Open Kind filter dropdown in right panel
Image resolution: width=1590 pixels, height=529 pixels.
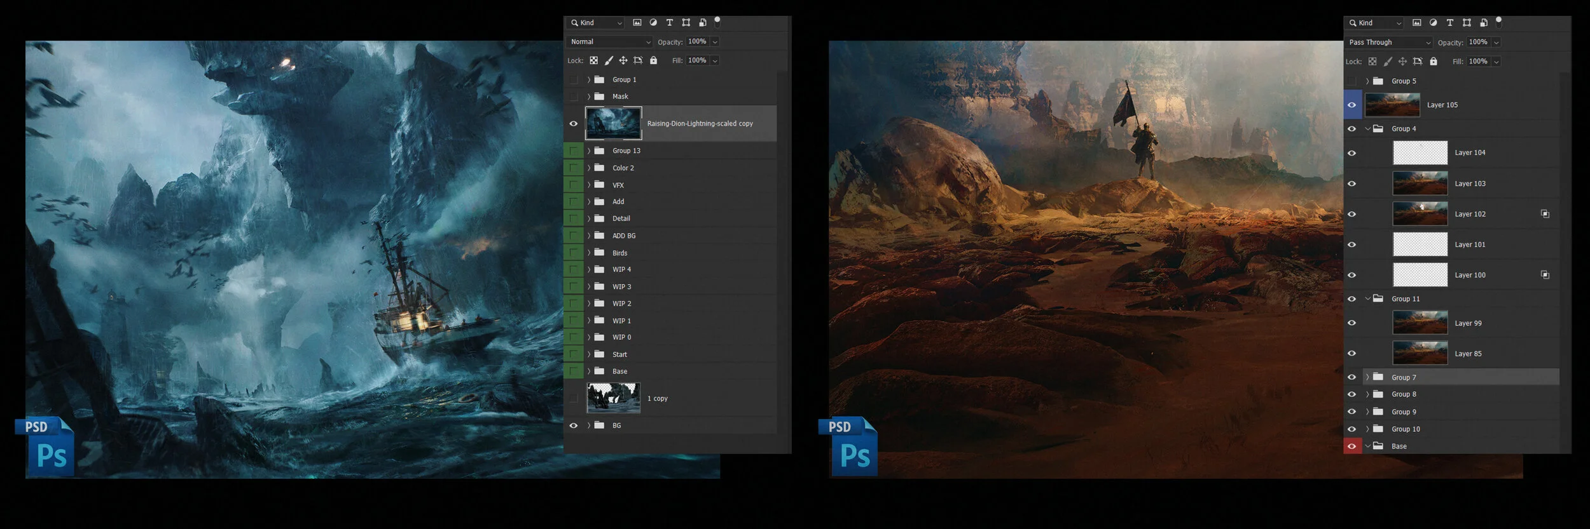tap(1375, 23)
